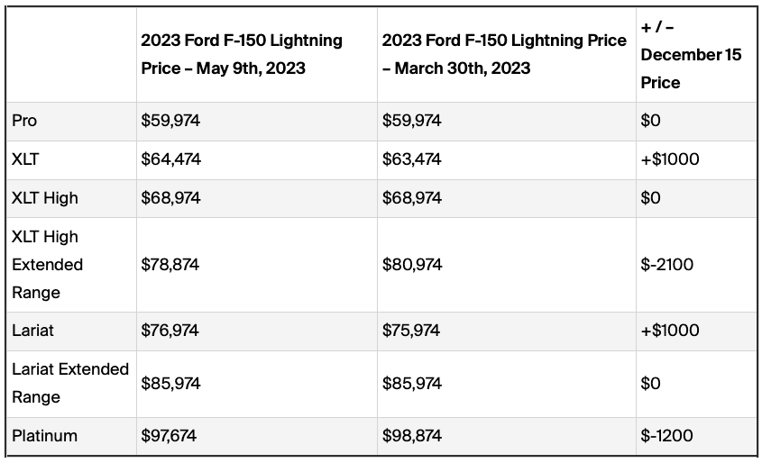Click the May 9th, 2023 price column header
762x463 pixels.
pyautogui.click(x=242, y=54)
